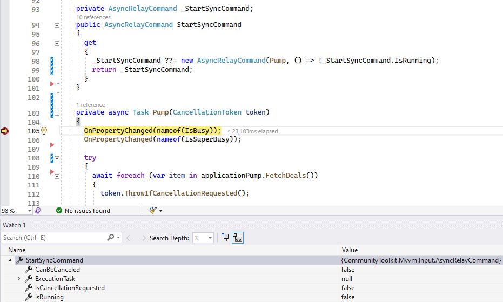503x302 pixels.
Task: Run code cleanup with the broom icon
Action: pyautogui.click(x=153, y=210)
